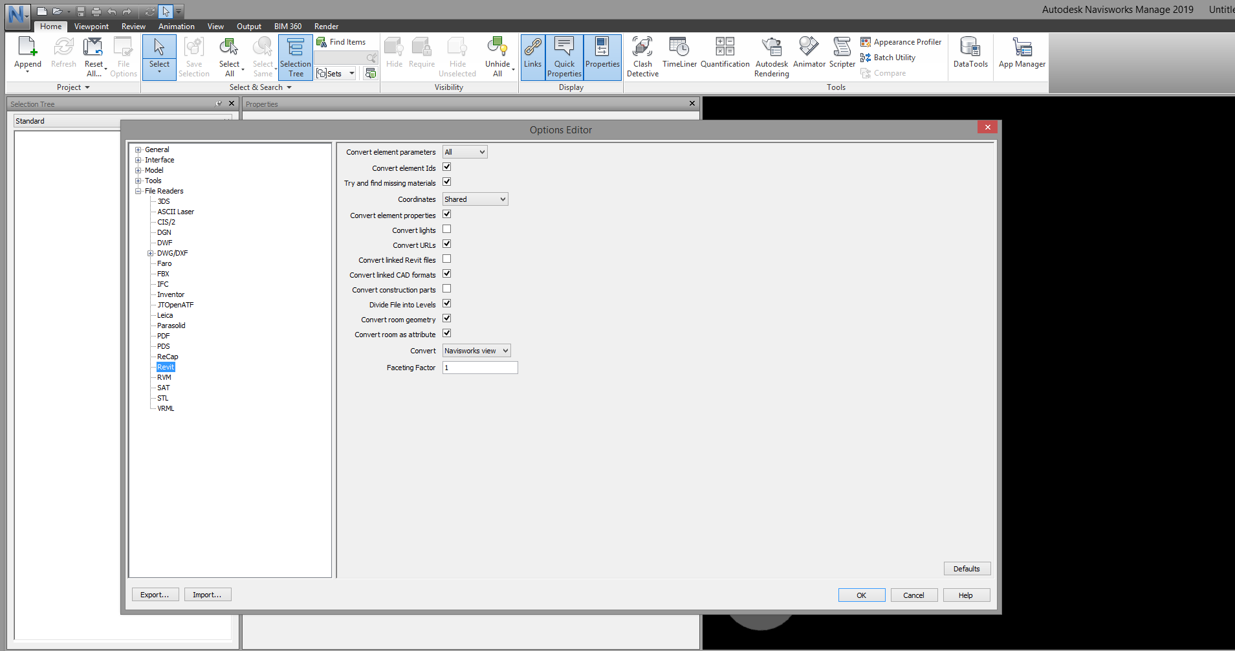Screen dimensions: 1235x651
Task: Switch to the Viewpoint ribbon tab
Action: [x=91, y=26]
